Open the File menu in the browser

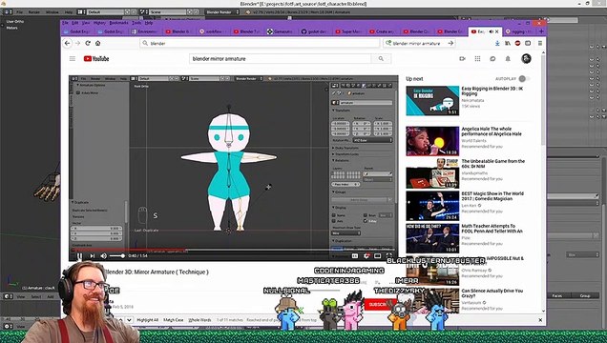coord(65,23)
